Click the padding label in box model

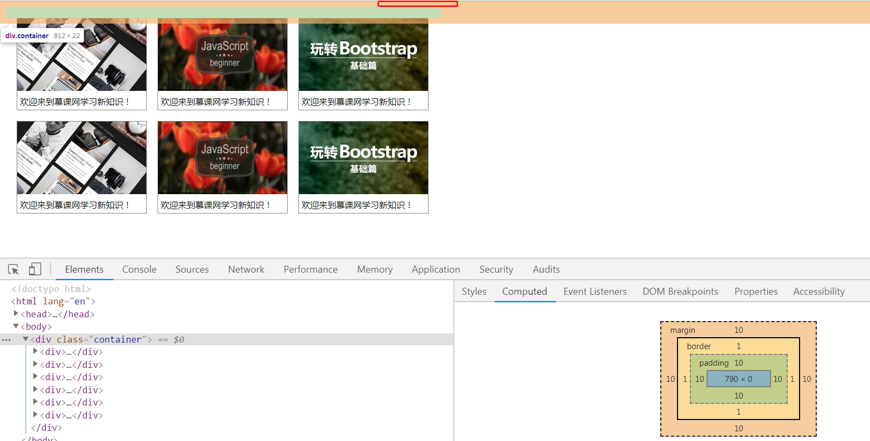[x=714, y=363]
